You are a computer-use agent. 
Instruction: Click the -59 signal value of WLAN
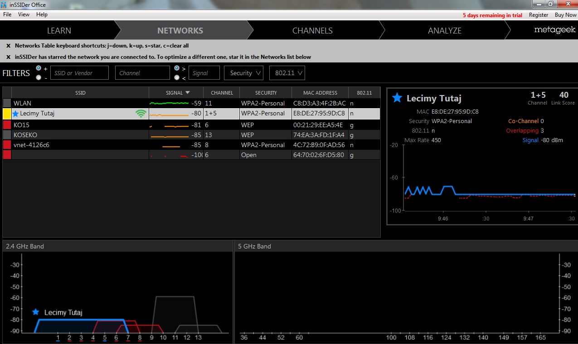[x=196, y=103]
